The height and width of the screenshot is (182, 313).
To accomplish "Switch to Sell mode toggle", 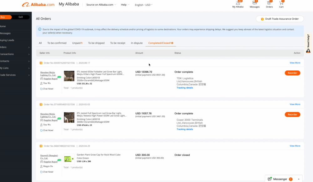I will 21,17.
